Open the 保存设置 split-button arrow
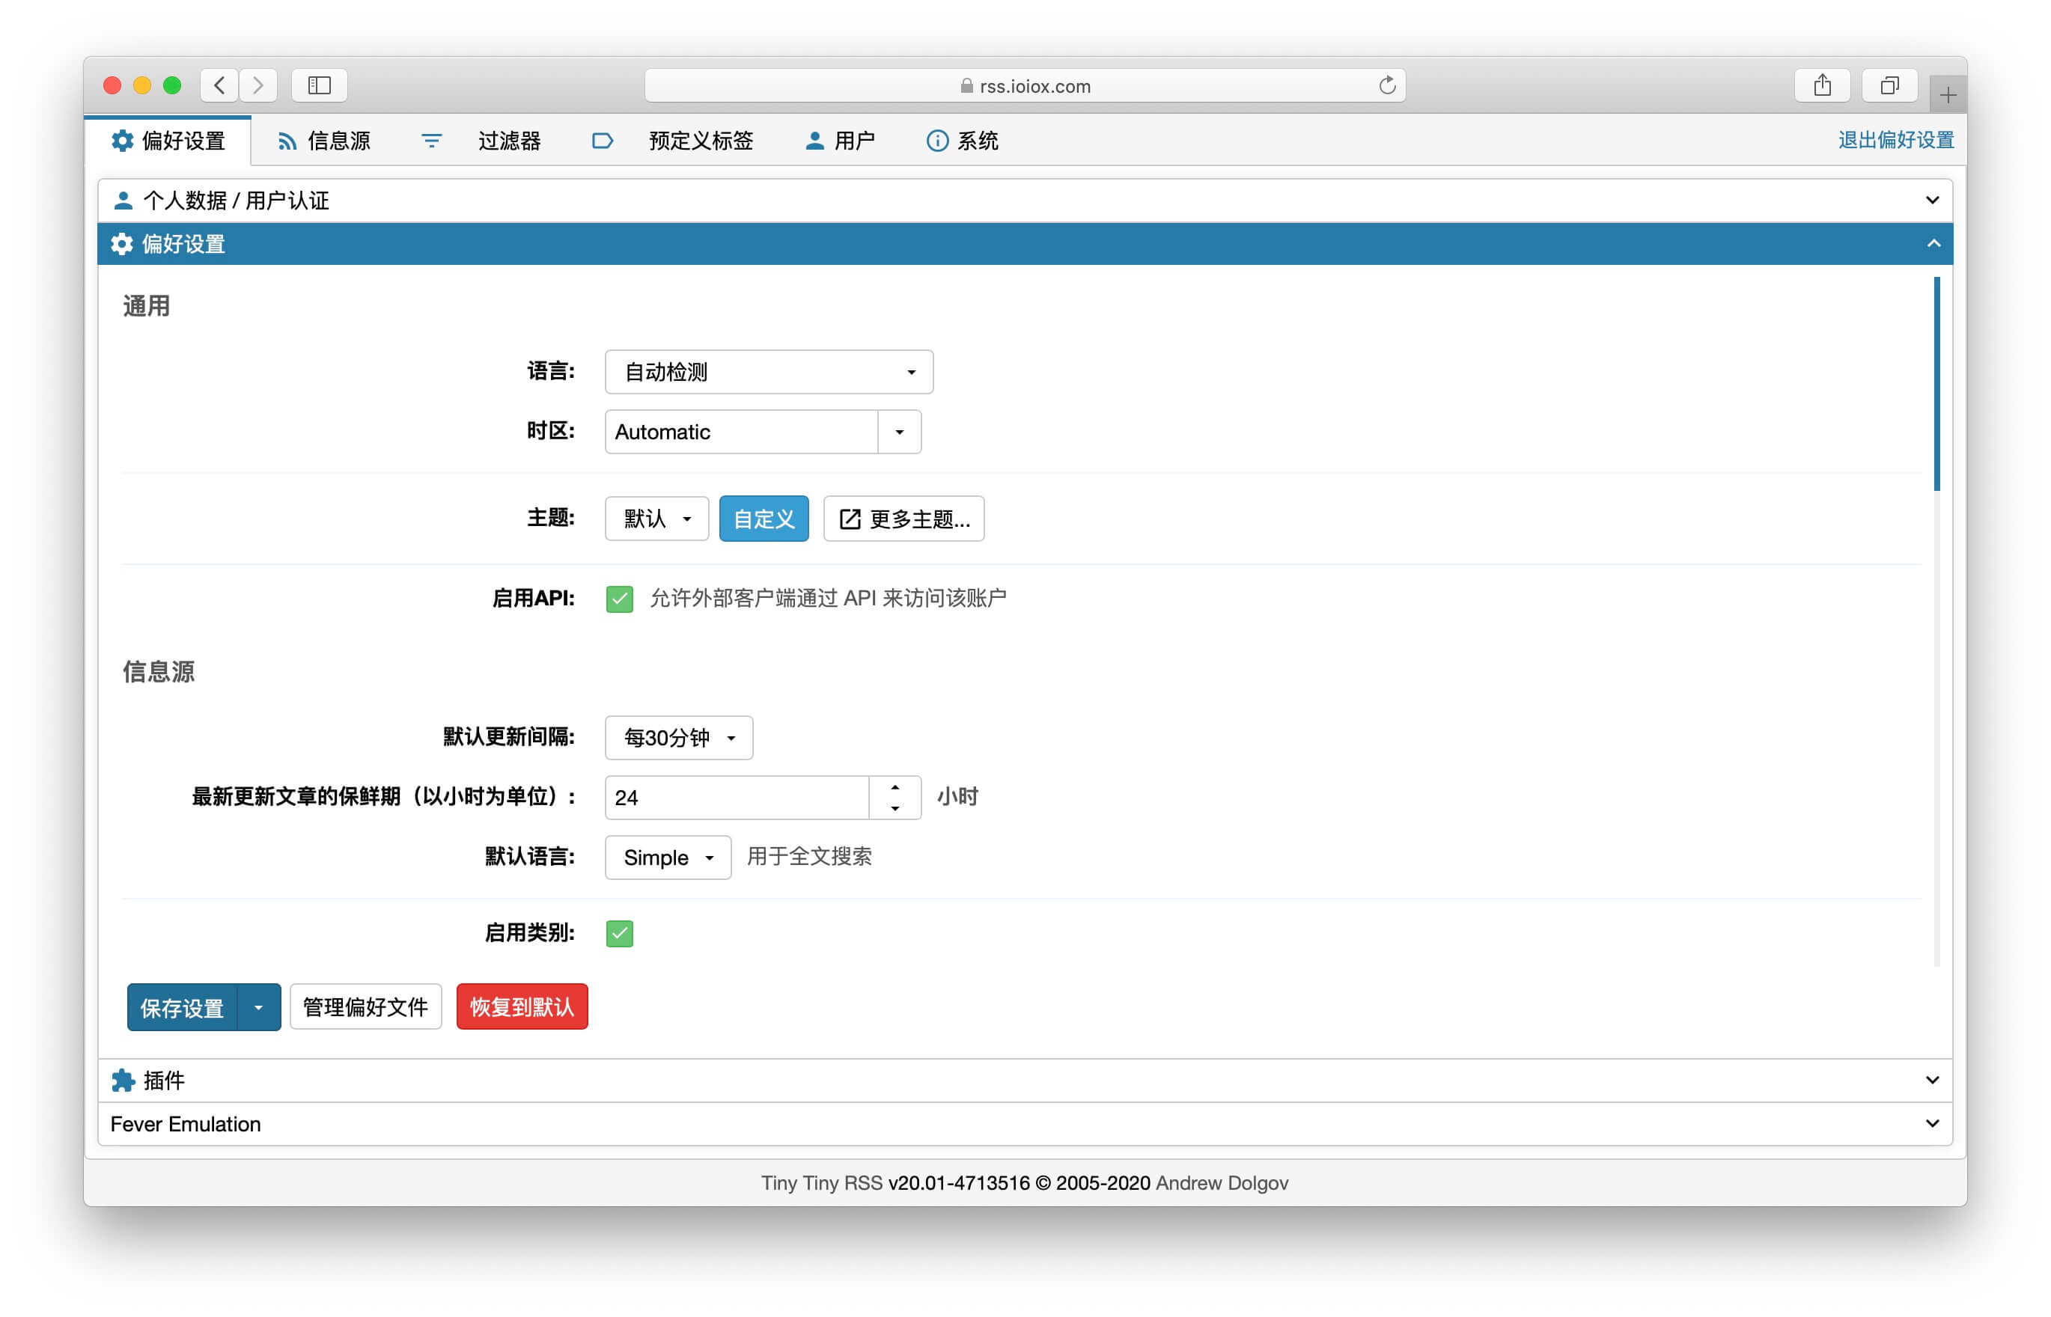This screenshot has height=1317, width=2051. (x=258, y=1007)
